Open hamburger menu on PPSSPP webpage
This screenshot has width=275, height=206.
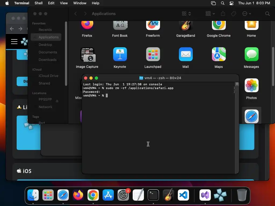pyautogui.click(x=14, y=42)
